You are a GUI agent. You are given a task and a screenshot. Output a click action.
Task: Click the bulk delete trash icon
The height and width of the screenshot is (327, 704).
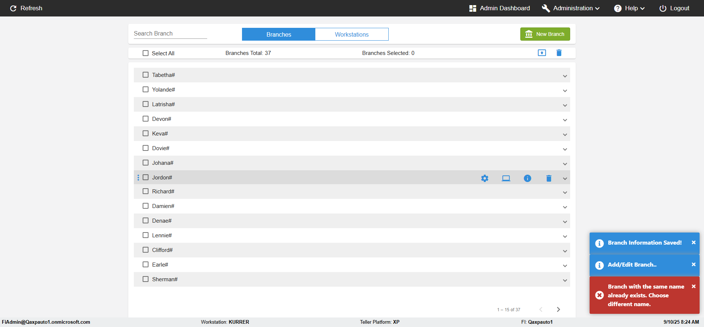[x=559, y=53]
